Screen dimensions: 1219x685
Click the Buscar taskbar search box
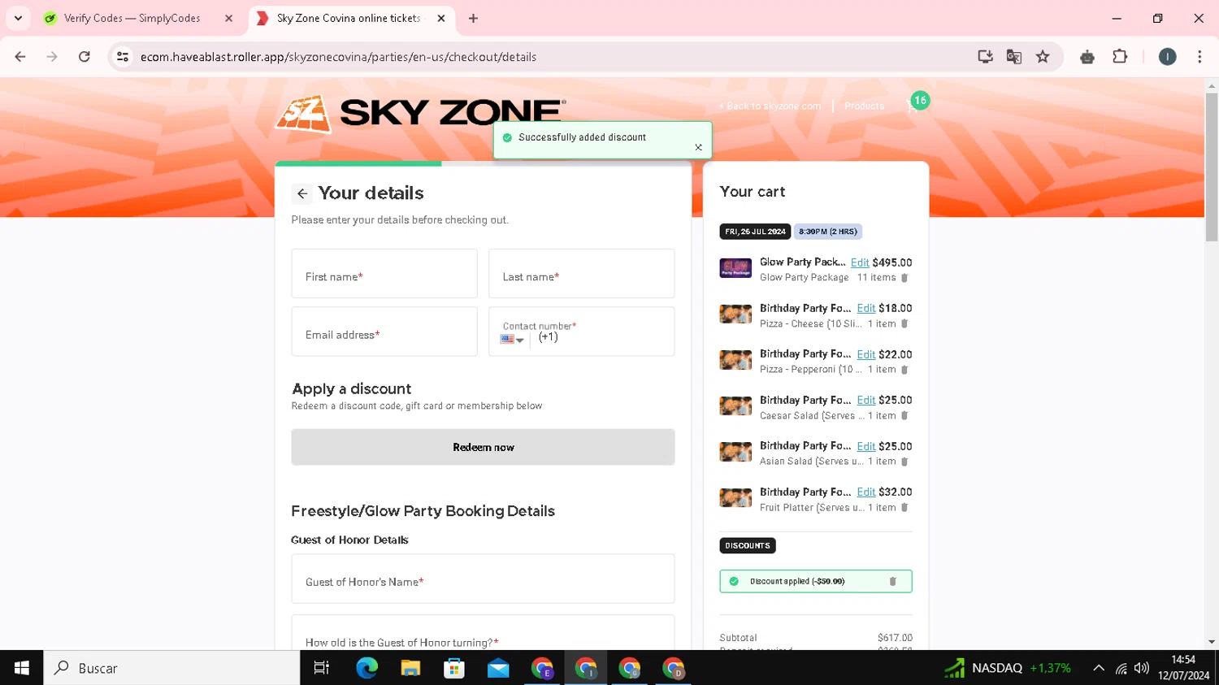coord(171,668)
